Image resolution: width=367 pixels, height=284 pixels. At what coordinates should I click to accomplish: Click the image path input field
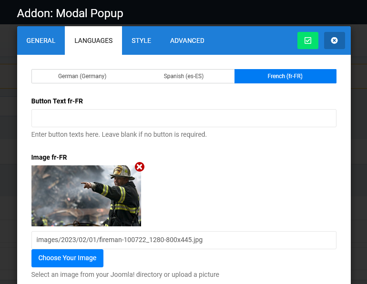pos(183,240)
